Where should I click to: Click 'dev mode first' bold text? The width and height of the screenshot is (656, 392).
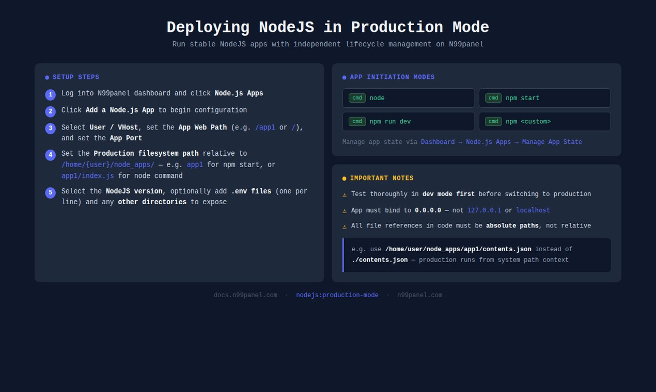pos(448,194)
